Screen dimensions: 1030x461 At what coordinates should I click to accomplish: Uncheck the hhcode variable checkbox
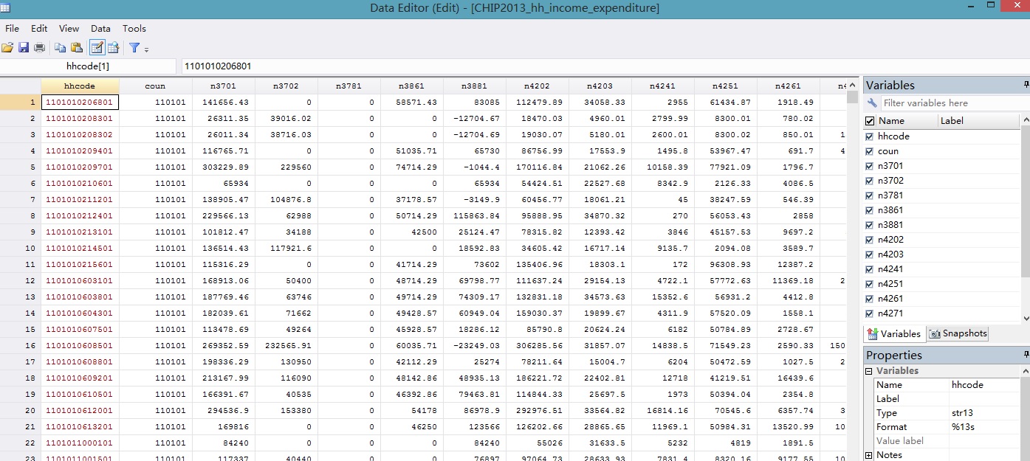pos(870,136)
